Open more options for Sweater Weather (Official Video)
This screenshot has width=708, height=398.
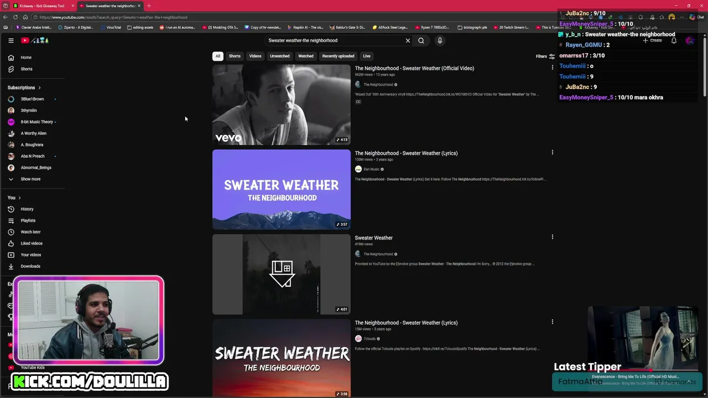552,67
